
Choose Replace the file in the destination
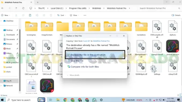95,55
